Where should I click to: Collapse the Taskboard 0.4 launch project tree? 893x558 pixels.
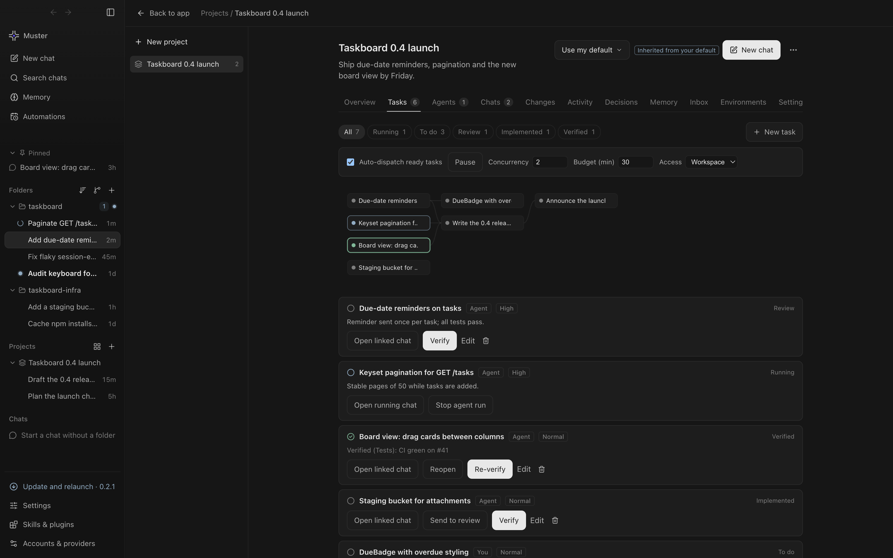[12, 363]
